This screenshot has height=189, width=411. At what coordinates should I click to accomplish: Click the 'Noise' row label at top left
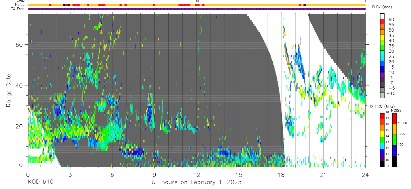point(20,5)
